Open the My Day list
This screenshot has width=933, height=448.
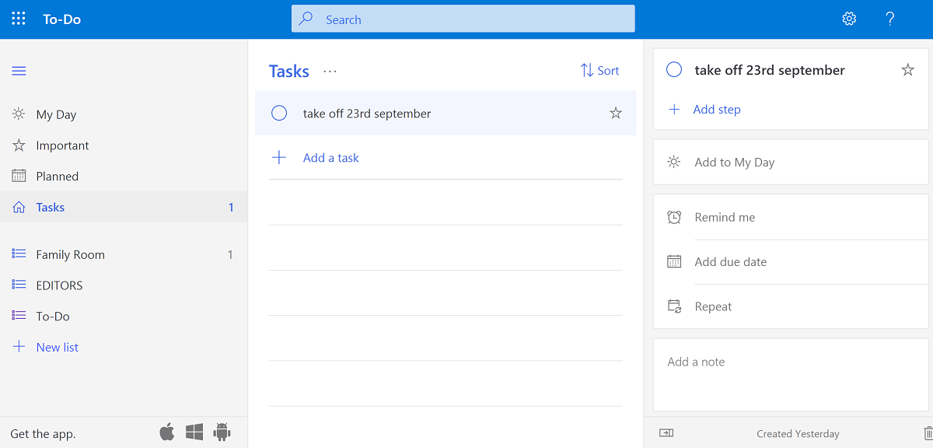(124, 114)
